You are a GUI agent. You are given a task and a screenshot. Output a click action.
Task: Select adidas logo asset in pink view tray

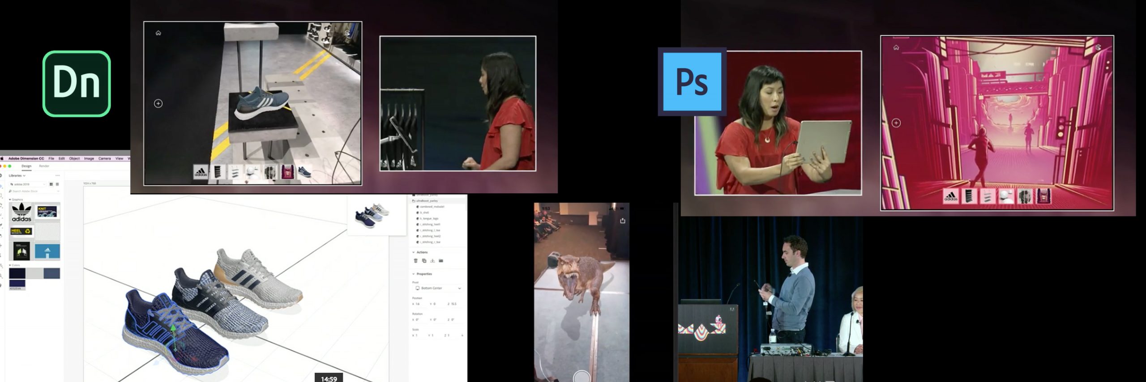click(x=950, y=196)
